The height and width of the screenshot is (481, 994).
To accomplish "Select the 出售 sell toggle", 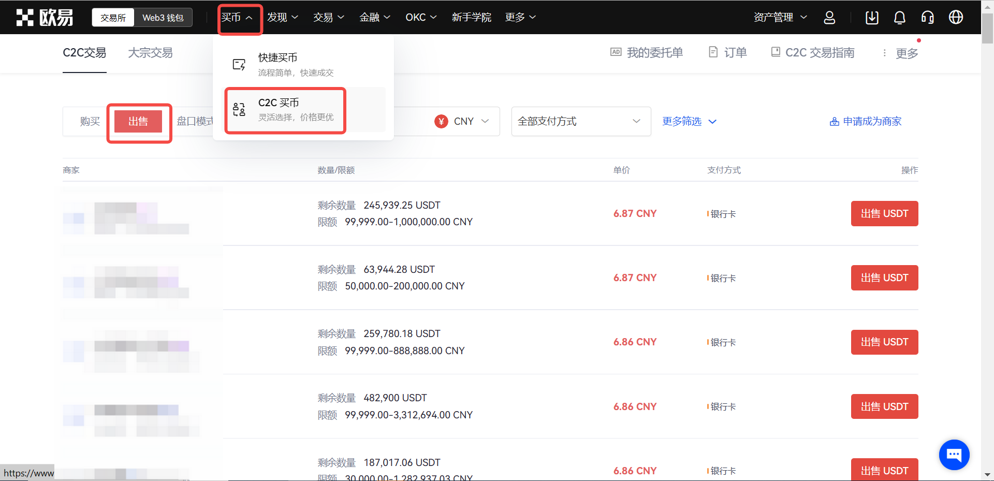I will coord(138,121).
